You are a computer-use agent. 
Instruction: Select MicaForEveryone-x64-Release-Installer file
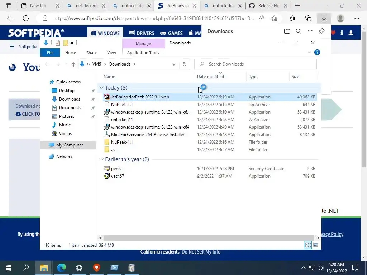click(209, 135)
